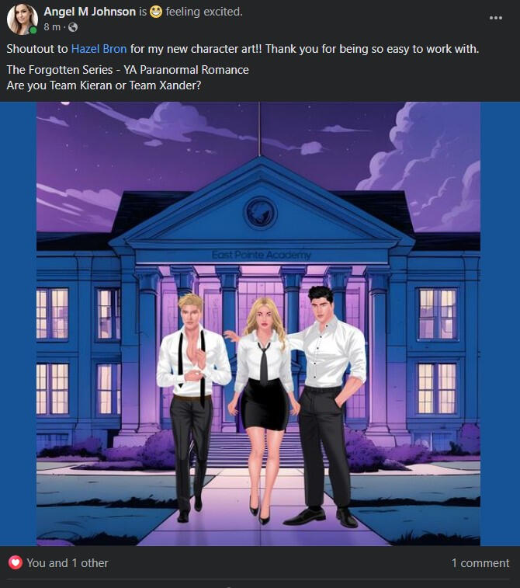The width and height of the screenshot is (520, 588).
Task: Open the character art image
Action: [258, 324]
